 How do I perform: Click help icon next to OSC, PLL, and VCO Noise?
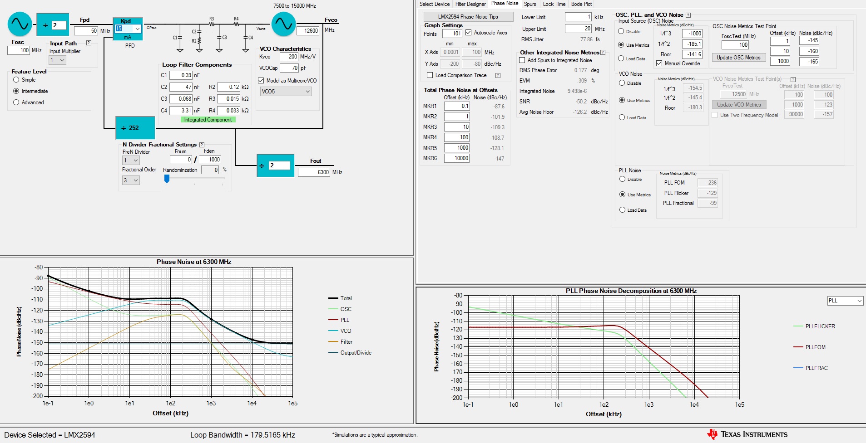(688, 15)
